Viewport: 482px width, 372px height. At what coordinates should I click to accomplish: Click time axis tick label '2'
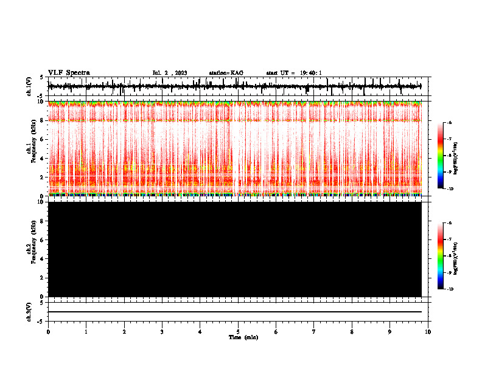point(124,332)
